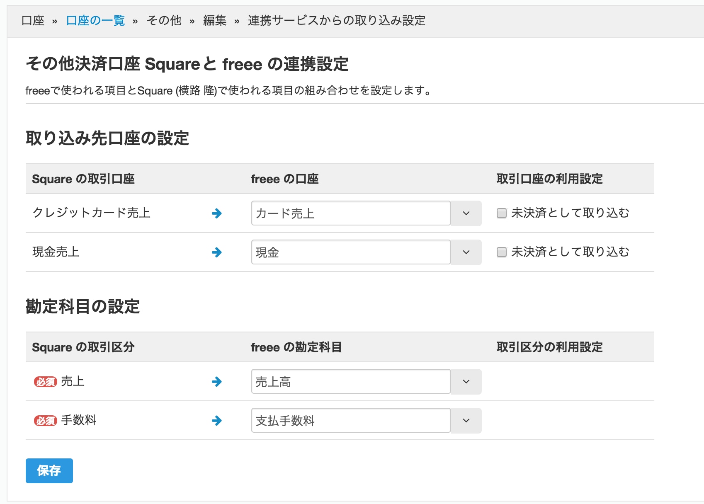Open the 口座の一覧 breadcrumb link
Viewport: 704px width, 504px height.
[95, 20]
